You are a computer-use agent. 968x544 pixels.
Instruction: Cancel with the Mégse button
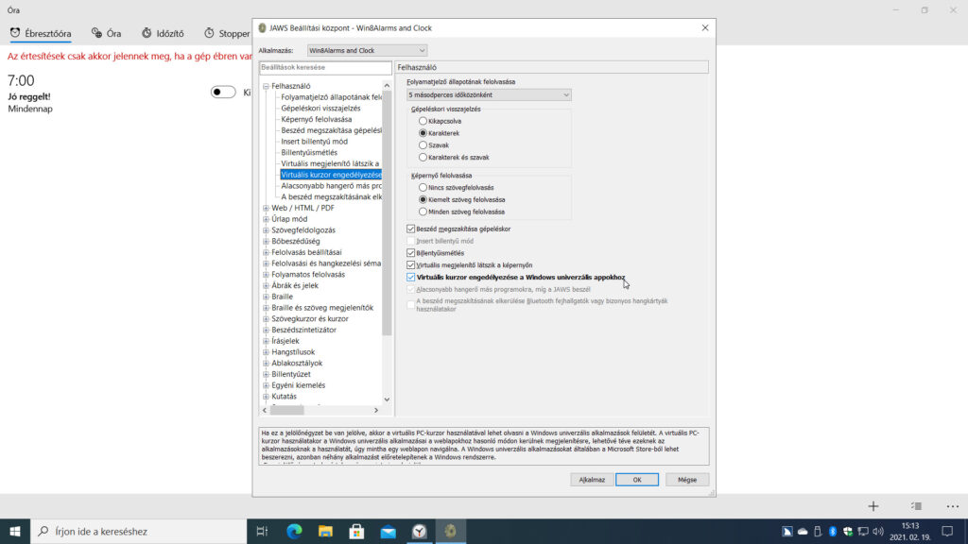click(x=687, y=480)
